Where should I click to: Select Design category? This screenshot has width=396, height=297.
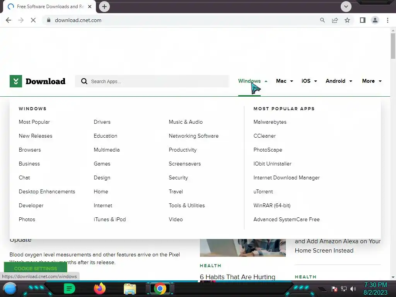click(102, 178)
